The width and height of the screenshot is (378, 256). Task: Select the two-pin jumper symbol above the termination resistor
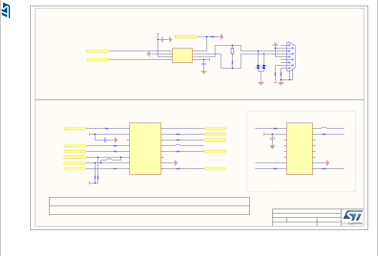click(232, 51)
